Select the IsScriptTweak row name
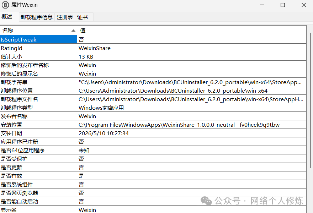Screen dimensions: 313x213 [x=38, y=39]
